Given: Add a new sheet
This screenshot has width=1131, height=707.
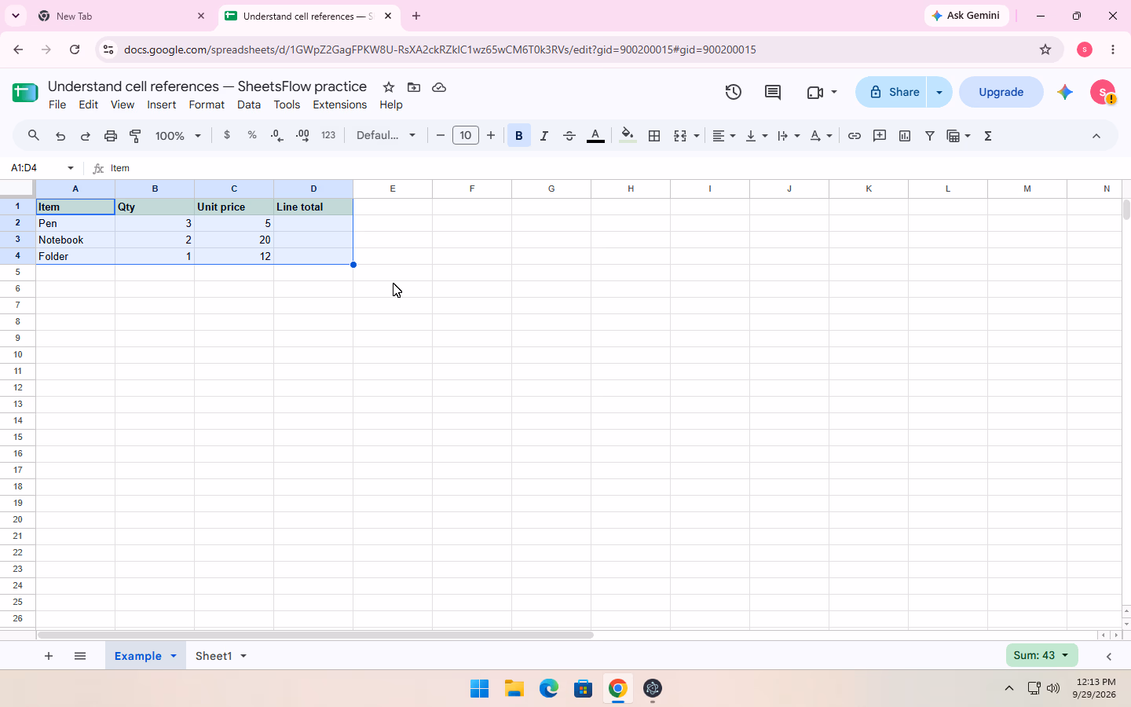Looking at the screenshot, I should 49,656.
